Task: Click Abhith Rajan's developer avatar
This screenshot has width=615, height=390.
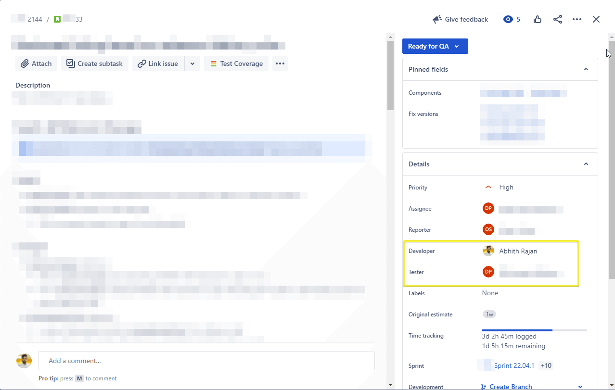Action: click(488, 251)
